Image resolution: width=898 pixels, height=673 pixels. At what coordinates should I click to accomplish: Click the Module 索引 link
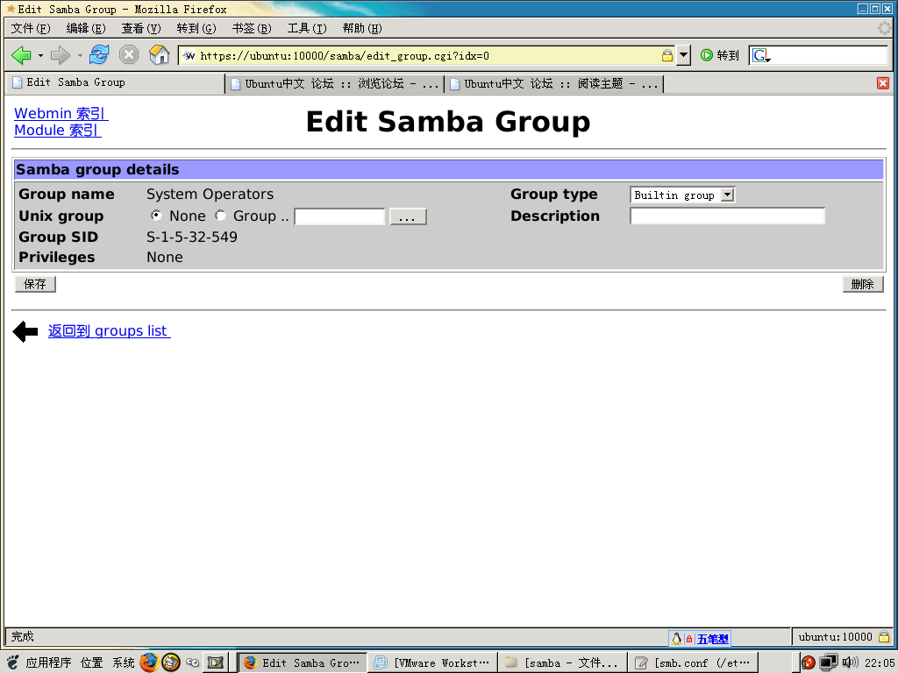58,130
